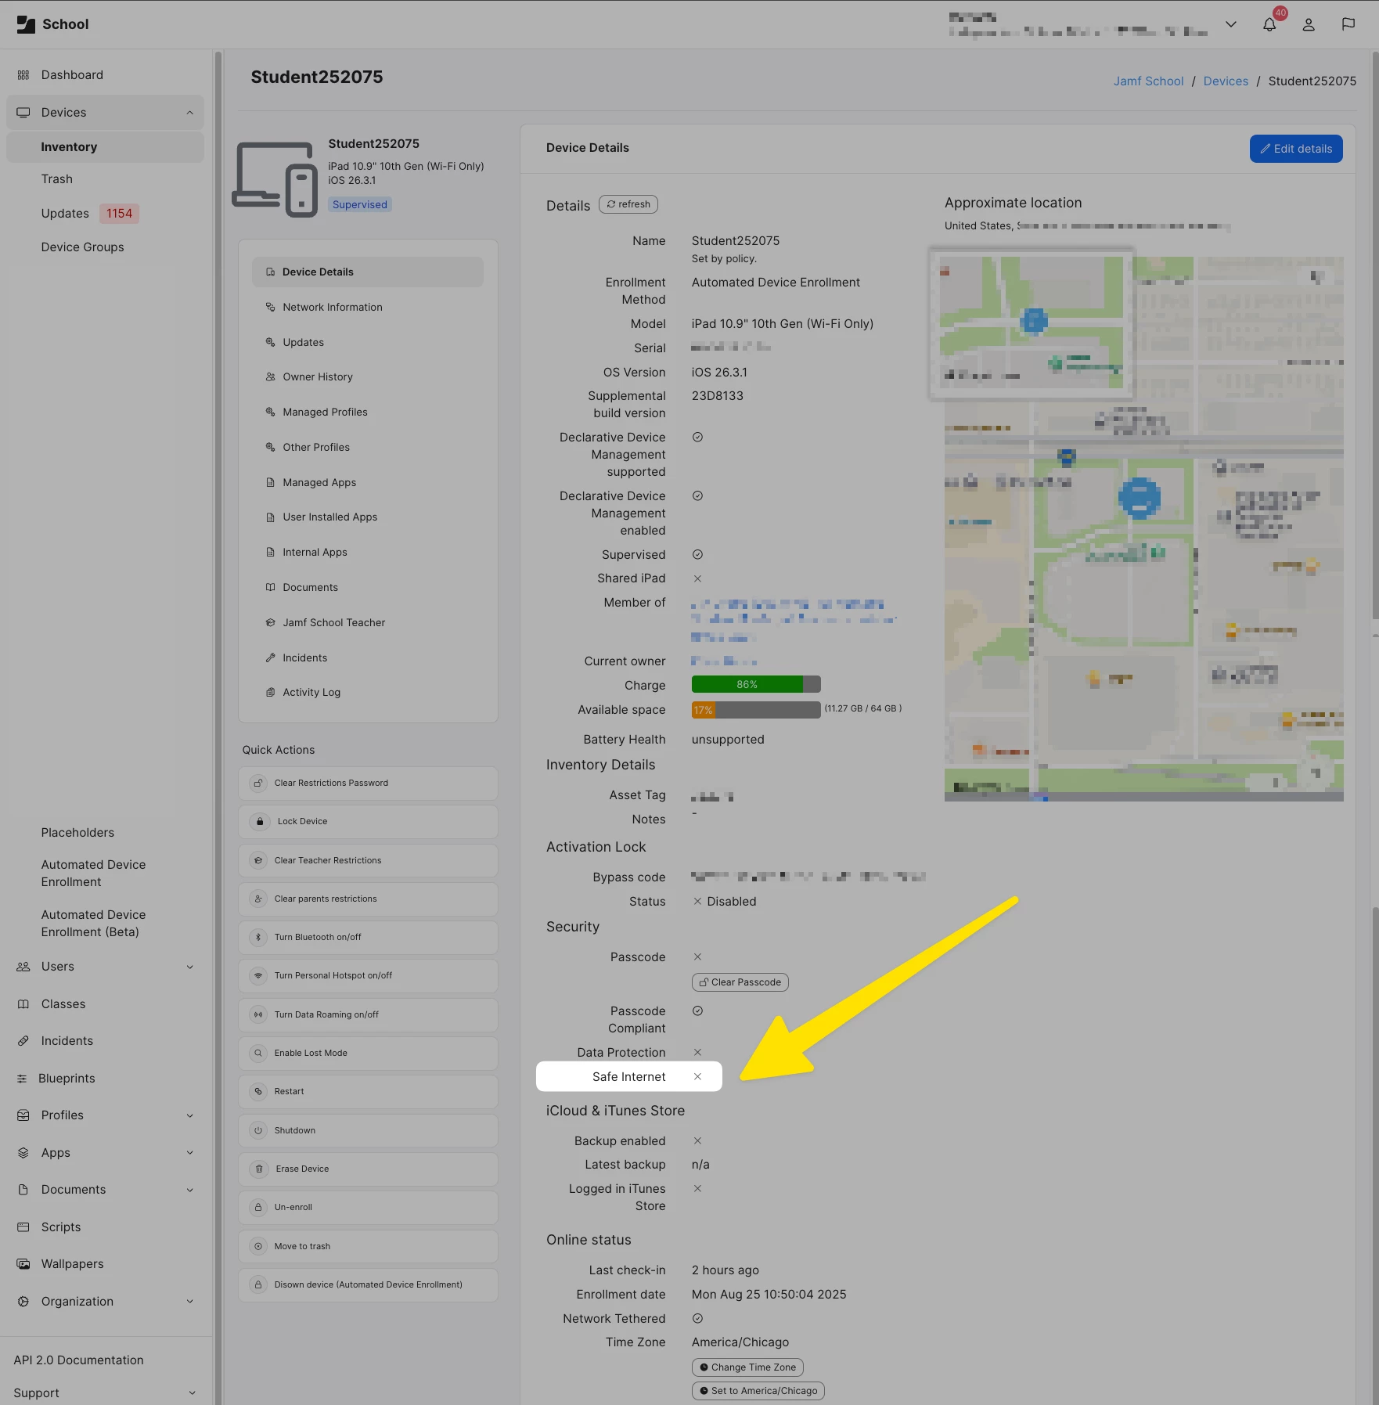The image size is (1379, 1405).
Task: Collapse the Devices sidebar section
Action: point(189,113)
